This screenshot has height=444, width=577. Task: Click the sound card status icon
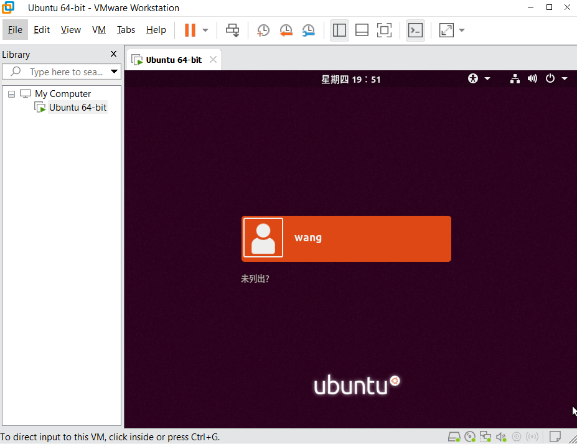501,437
